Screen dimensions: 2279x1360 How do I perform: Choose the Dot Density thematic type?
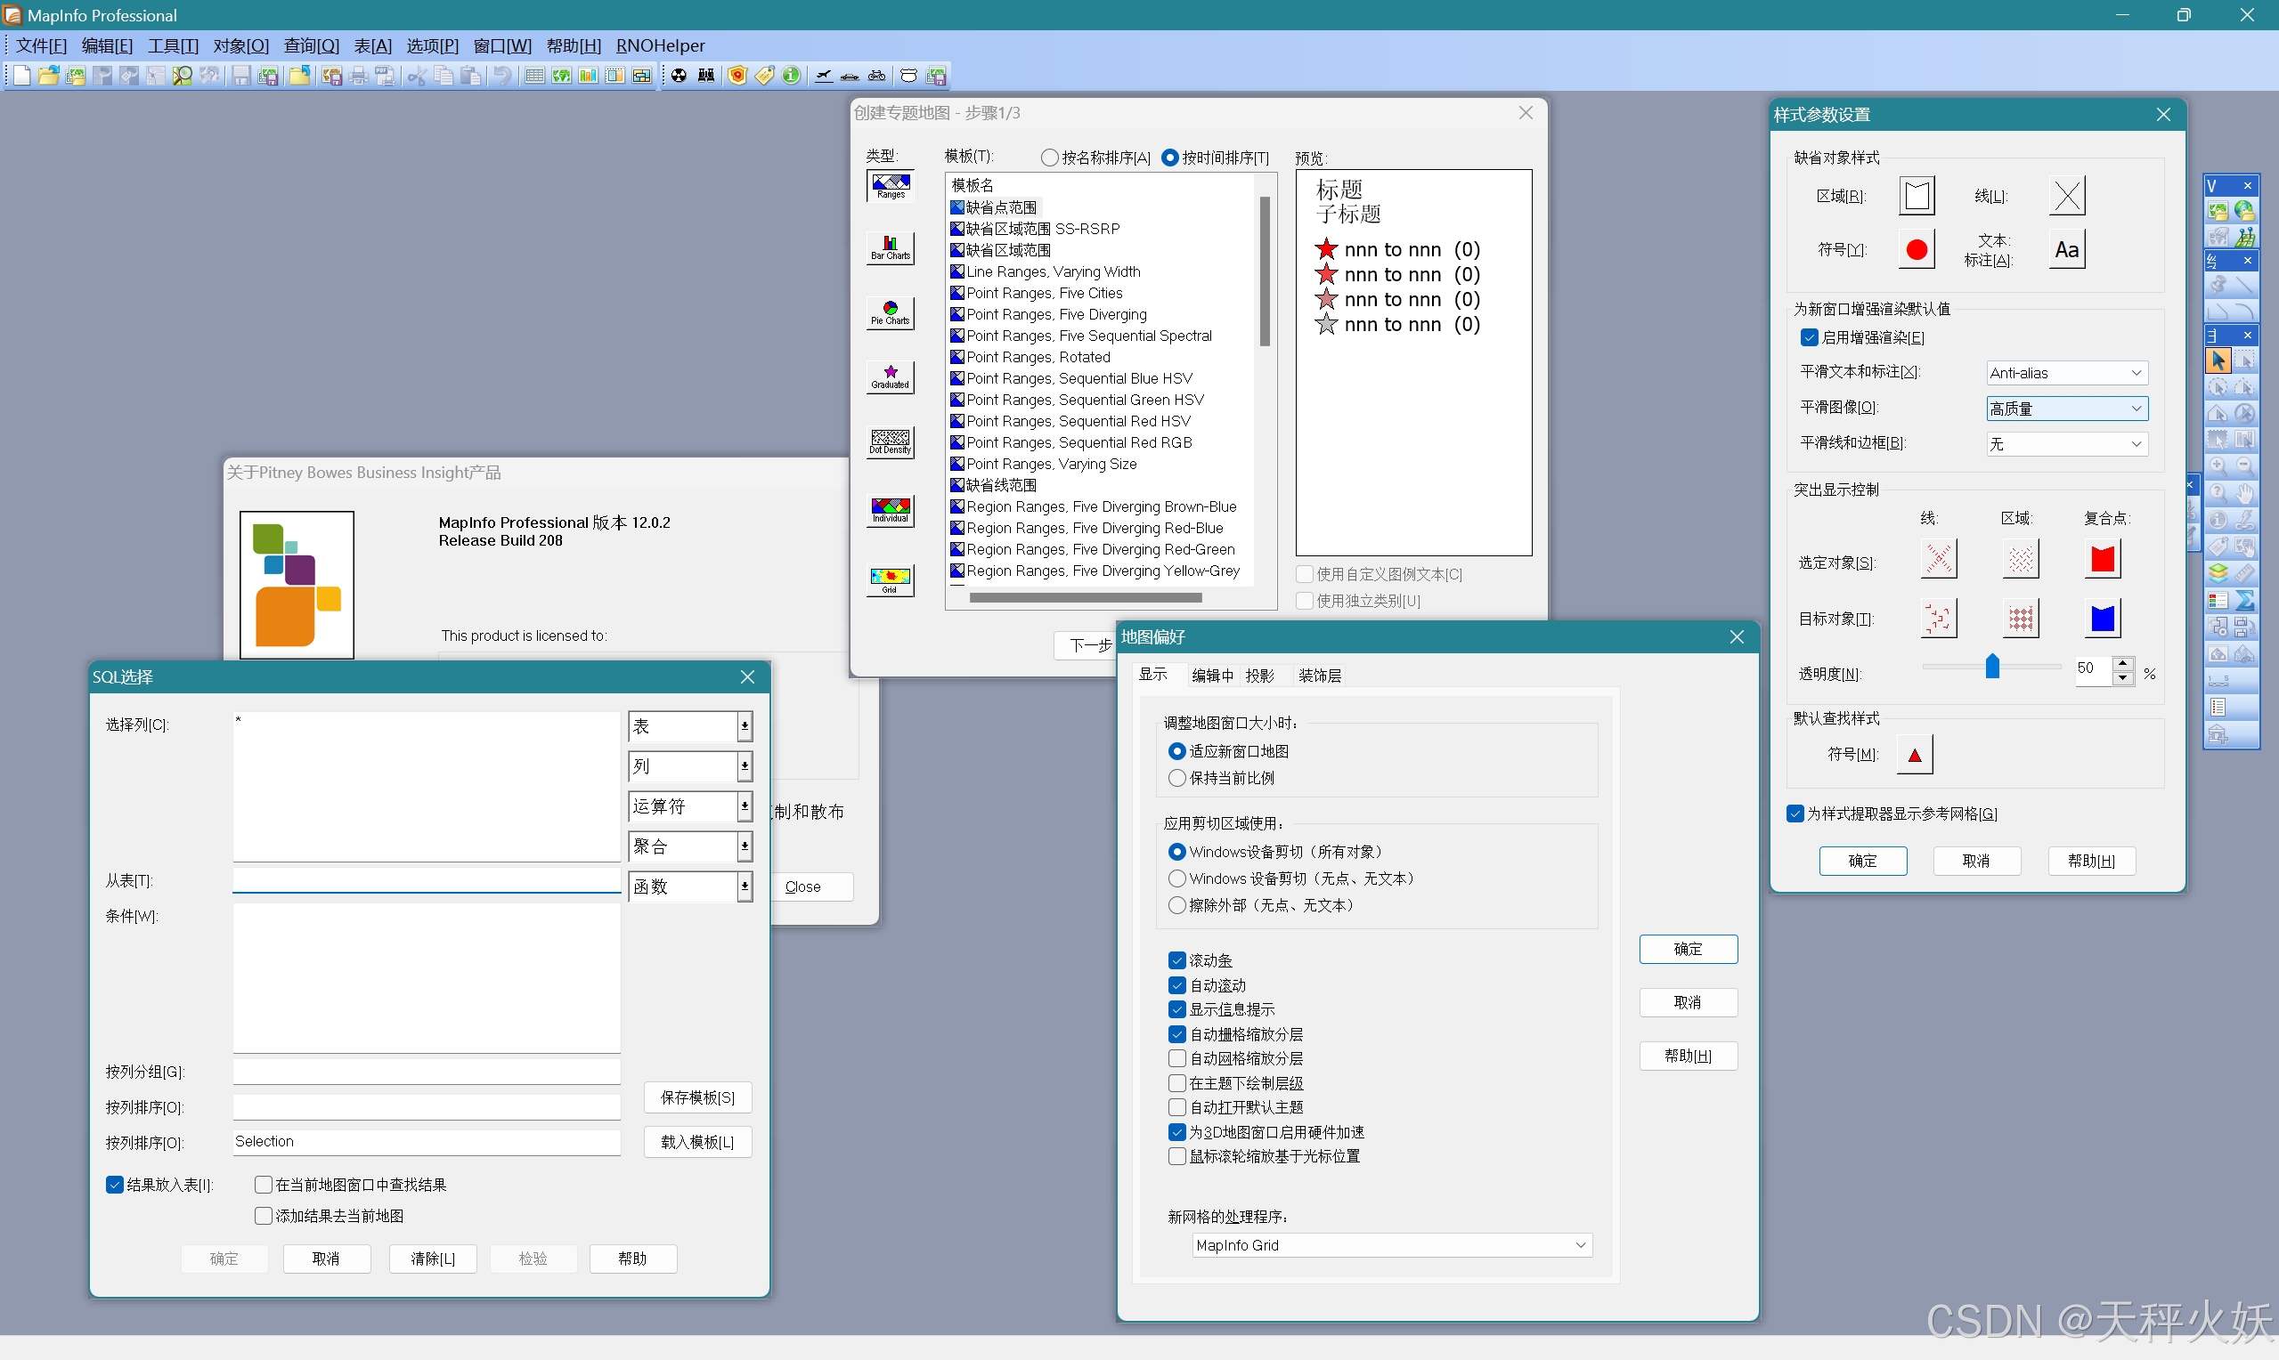click(891, 441)
